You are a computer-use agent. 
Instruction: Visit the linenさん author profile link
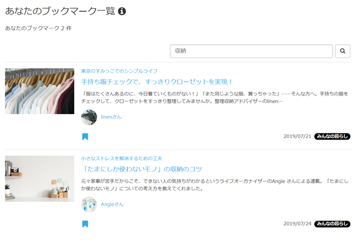[111, 117]
